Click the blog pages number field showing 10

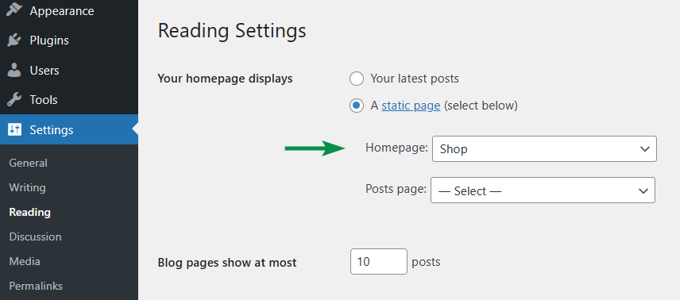click(379, 261)
